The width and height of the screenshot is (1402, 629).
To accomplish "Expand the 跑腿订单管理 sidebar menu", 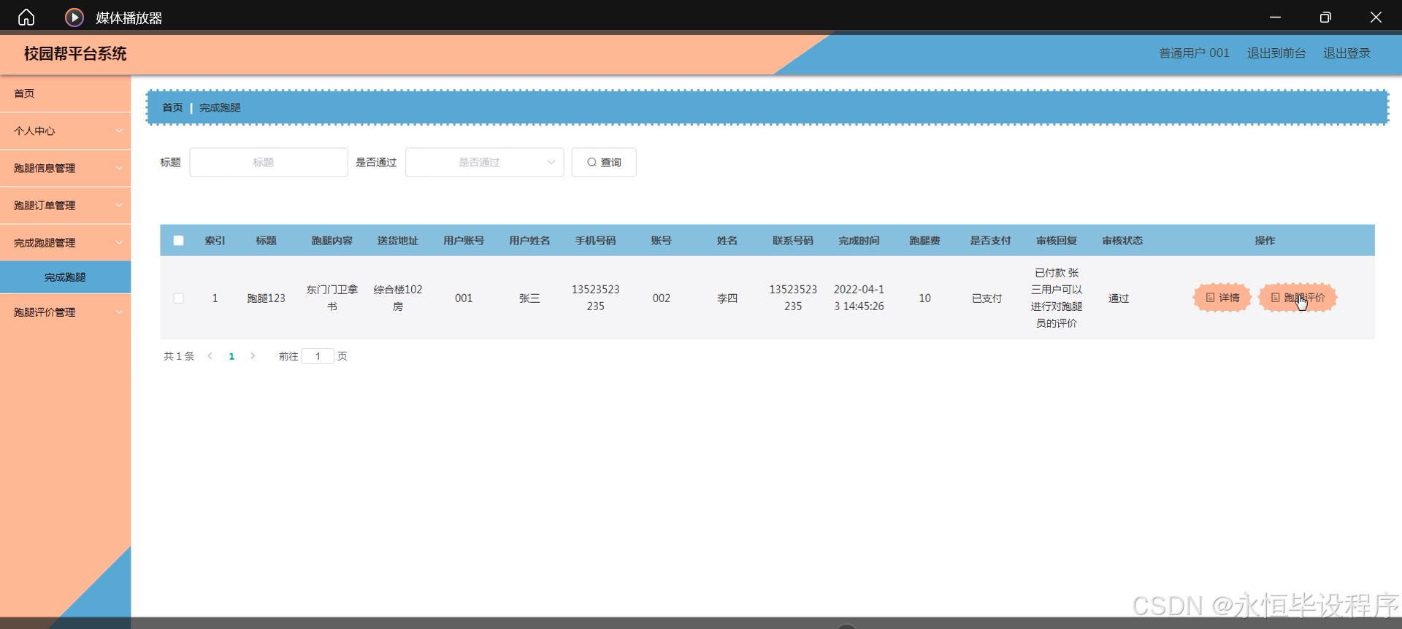I will pos(66,205).
